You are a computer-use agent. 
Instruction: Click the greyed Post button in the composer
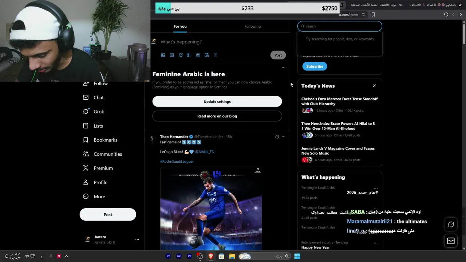[278, 55]
